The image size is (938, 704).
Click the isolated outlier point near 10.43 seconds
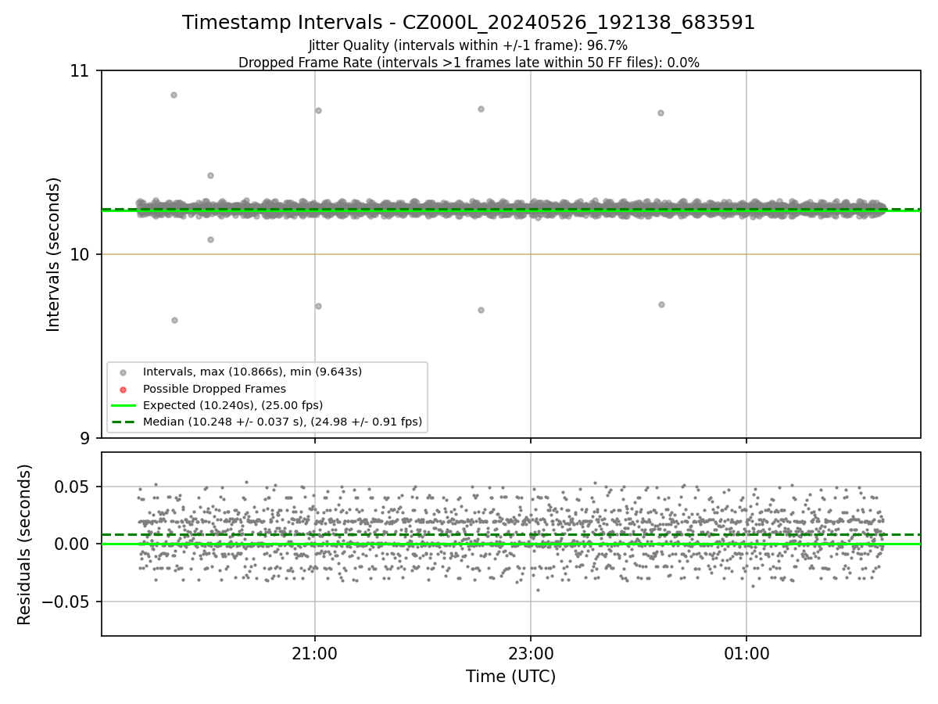tap(210, 175)
